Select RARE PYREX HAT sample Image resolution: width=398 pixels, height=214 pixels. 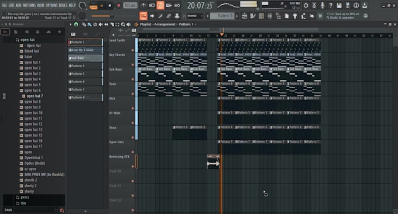pyautogui.click(x=44, y=174)
